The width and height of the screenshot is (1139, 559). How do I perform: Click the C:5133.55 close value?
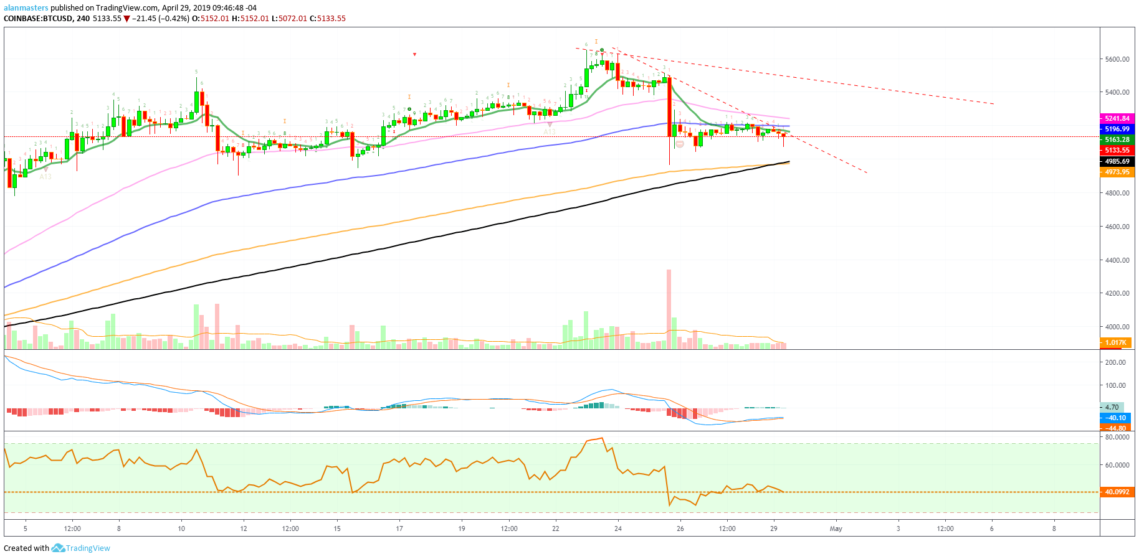328,19
